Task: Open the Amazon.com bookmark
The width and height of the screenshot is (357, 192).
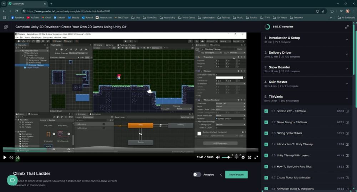Action: pyautogui.click(x=104, y=17)
